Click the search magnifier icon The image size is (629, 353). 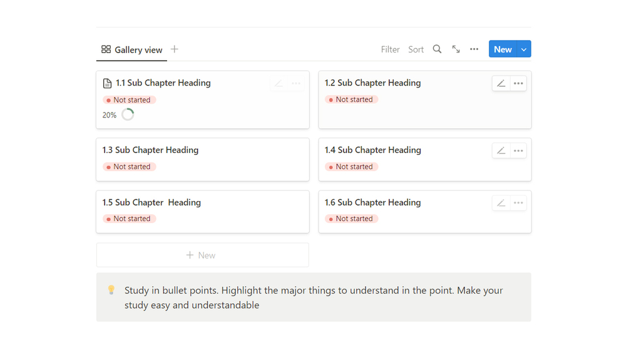(x=437, y=49)
